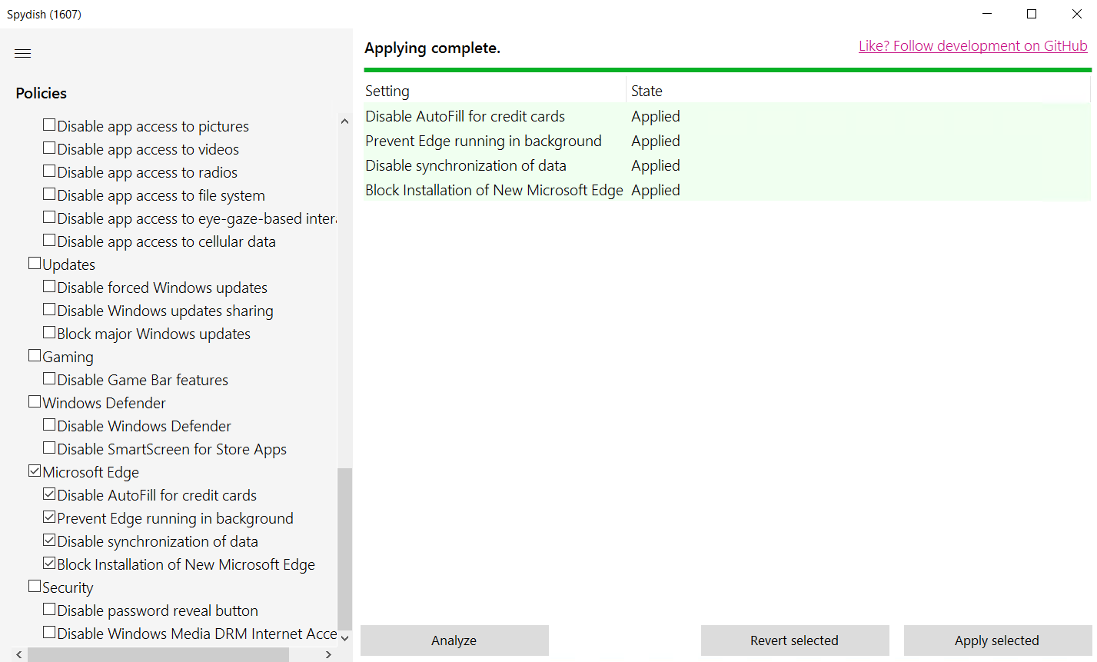Click the Setting column header
The height and width of the screenshot is (662, 1097).
[495, 91]
